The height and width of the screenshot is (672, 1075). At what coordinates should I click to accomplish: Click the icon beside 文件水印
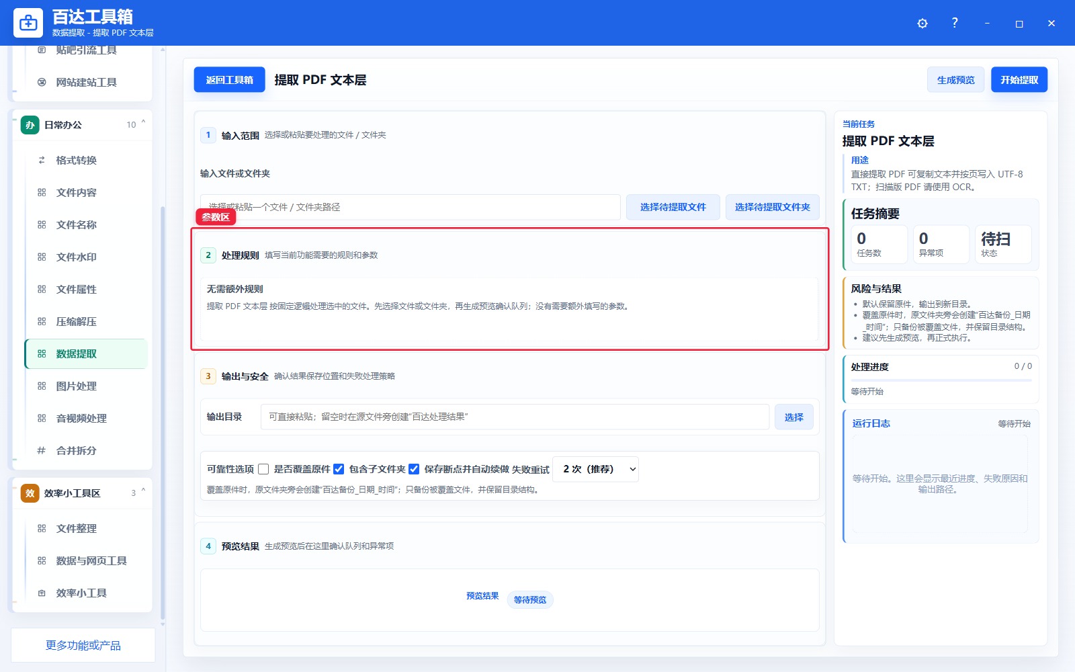click(42, 257)
